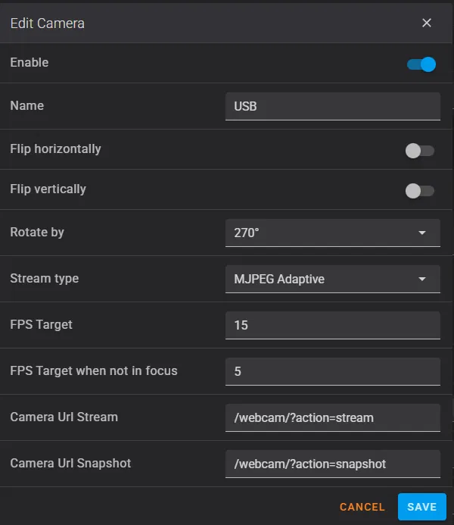This screenshot has height=525, width=454.
Task: Click the Stream type label
Action: point(45,279)
